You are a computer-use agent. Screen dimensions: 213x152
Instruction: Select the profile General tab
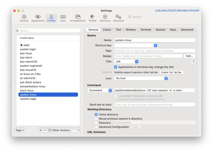[93, 30]
